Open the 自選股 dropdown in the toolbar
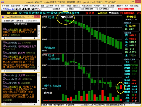Image resolution: width=142 pixels, height=107 pixels. [x=75, y=9]
